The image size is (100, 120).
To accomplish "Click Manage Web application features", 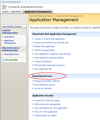I will [x=49, y=65].
